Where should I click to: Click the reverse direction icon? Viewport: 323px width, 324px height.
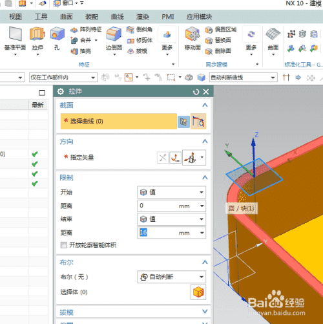click(x=163, y=158)
